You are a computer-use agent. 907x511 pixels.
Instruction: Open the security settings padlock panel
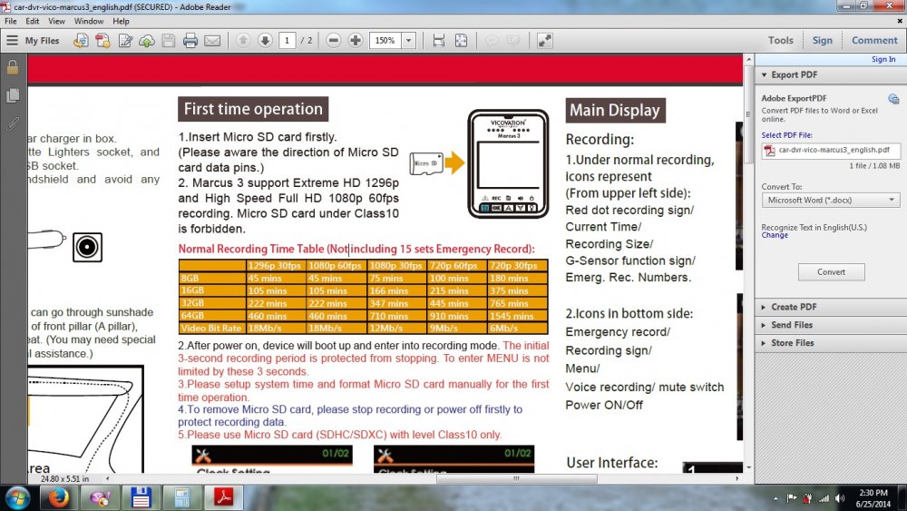click(x=13, y=67)
